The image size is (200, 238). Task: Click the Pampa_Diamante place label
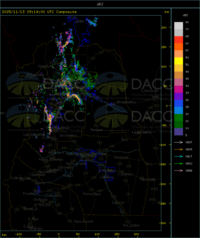click(x=51, y=159)
